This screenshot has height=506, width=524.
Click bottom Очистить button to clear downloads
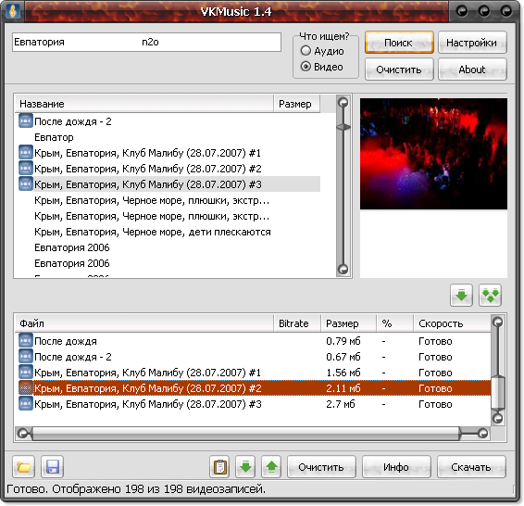[x=321, y=466]
